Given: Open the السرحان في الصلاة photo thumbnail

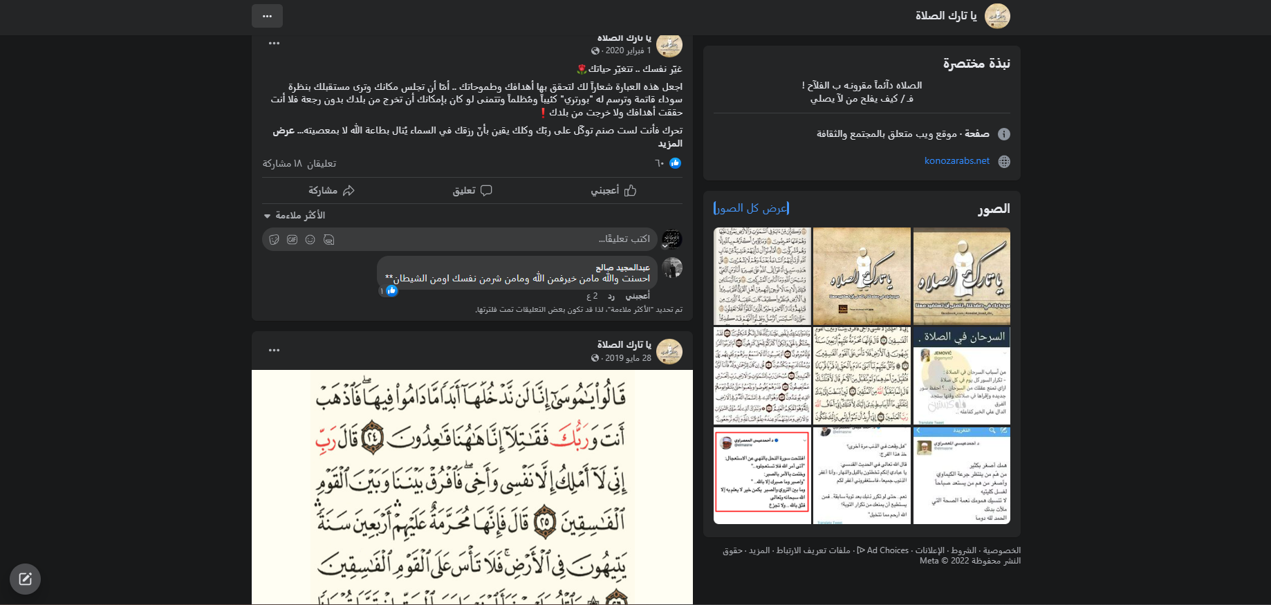Looking at the screenshot, I should [x=961, y=376].
